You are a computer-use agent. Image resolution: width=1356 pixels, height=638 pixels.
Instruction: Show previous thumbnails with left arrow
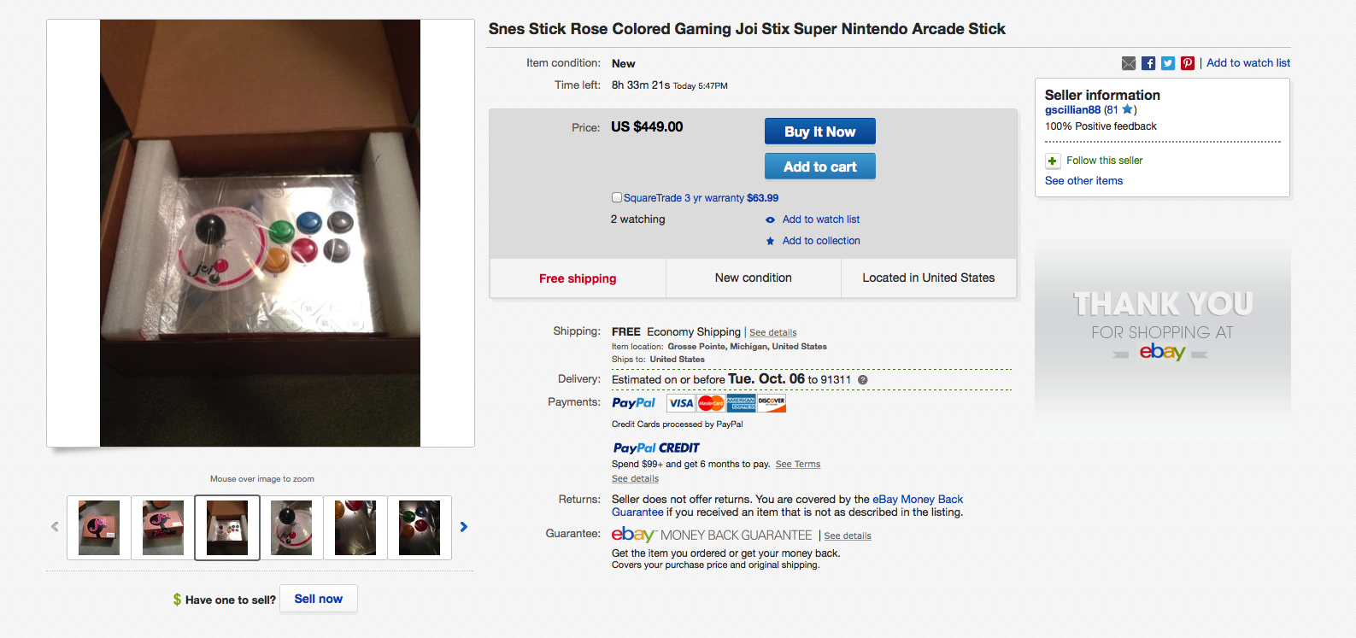pos(55,527)
